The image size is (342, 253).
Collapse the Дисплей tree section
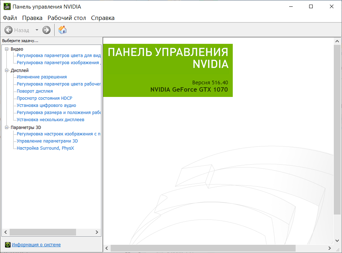coord(6,70)
